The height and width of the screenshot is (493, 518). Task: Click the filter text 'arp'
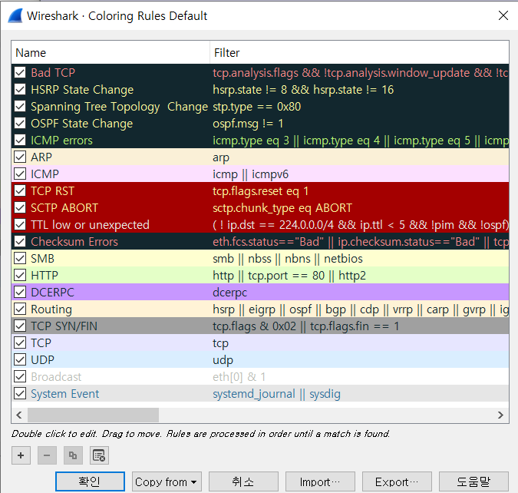point(221,157)
